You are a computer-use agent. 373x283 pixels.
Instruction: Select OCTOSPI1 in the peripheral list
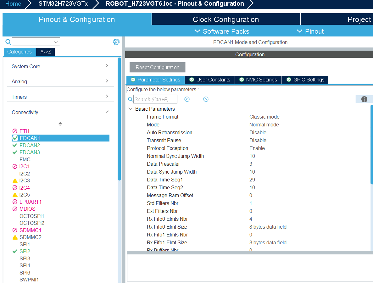pyautogui.click(x=32, y=216)
